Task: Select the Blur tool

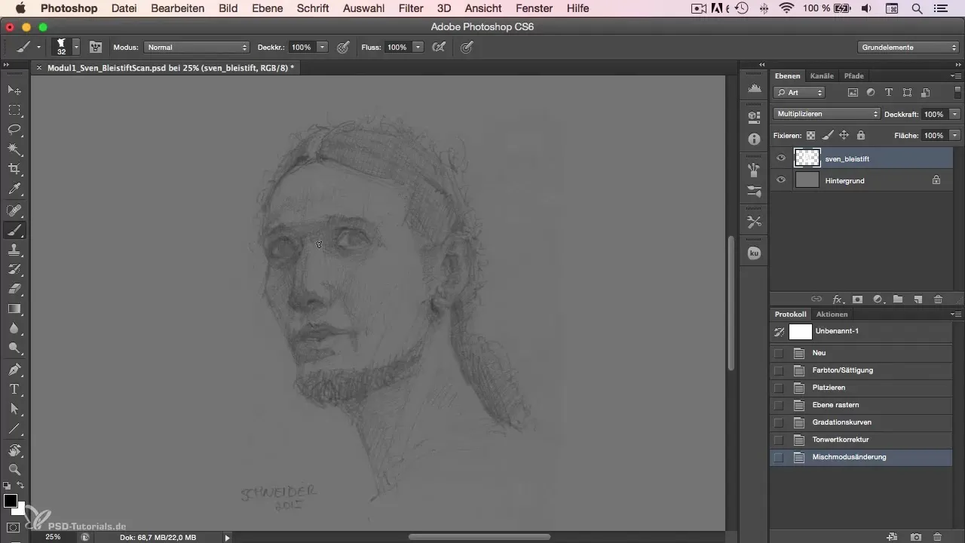Action: pyautogui.click(x=14, y=328)
